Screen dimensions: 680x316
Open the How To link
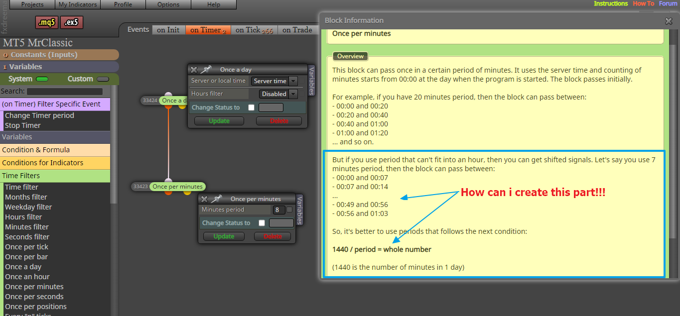644,3
